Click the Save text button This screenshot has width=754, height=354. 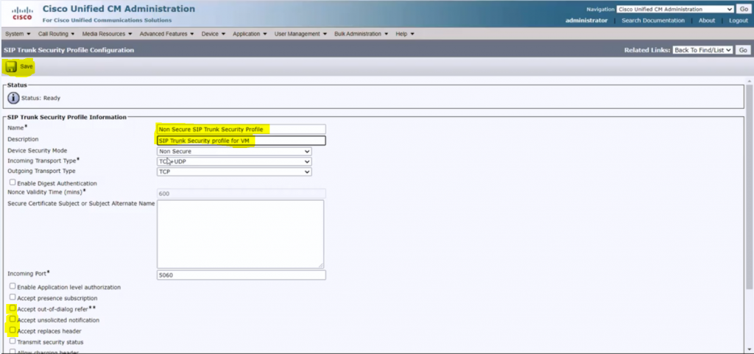click(27, 67)
